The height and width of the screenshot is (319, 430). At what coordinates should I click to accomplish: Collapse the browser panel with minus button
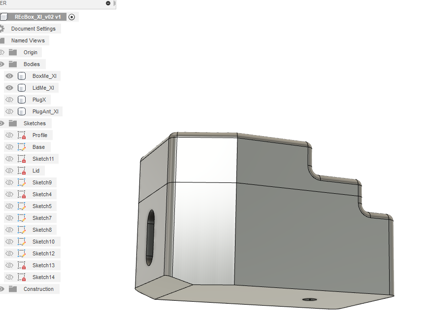click(x=108, y=3)
